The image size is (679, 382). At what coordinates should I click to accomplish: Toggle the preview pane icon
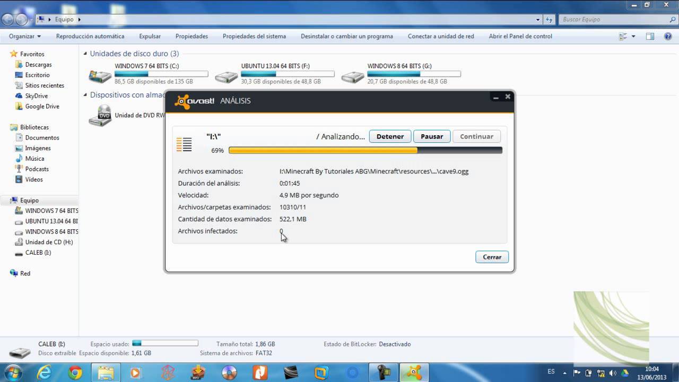click(650, 36)
